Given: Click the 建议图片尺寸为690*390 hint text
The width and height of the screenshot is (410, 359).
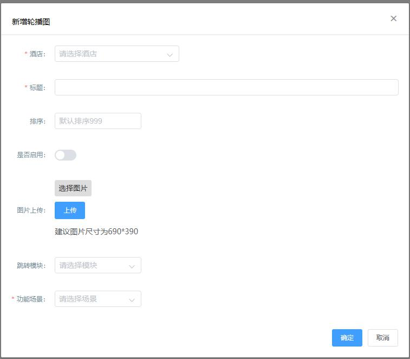Looking at the screenshot, I should [96, 232].
